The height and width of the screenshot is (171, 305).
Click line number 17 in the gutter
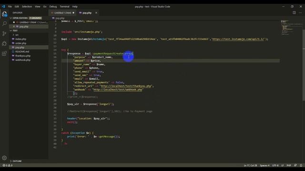pos(55,61)
